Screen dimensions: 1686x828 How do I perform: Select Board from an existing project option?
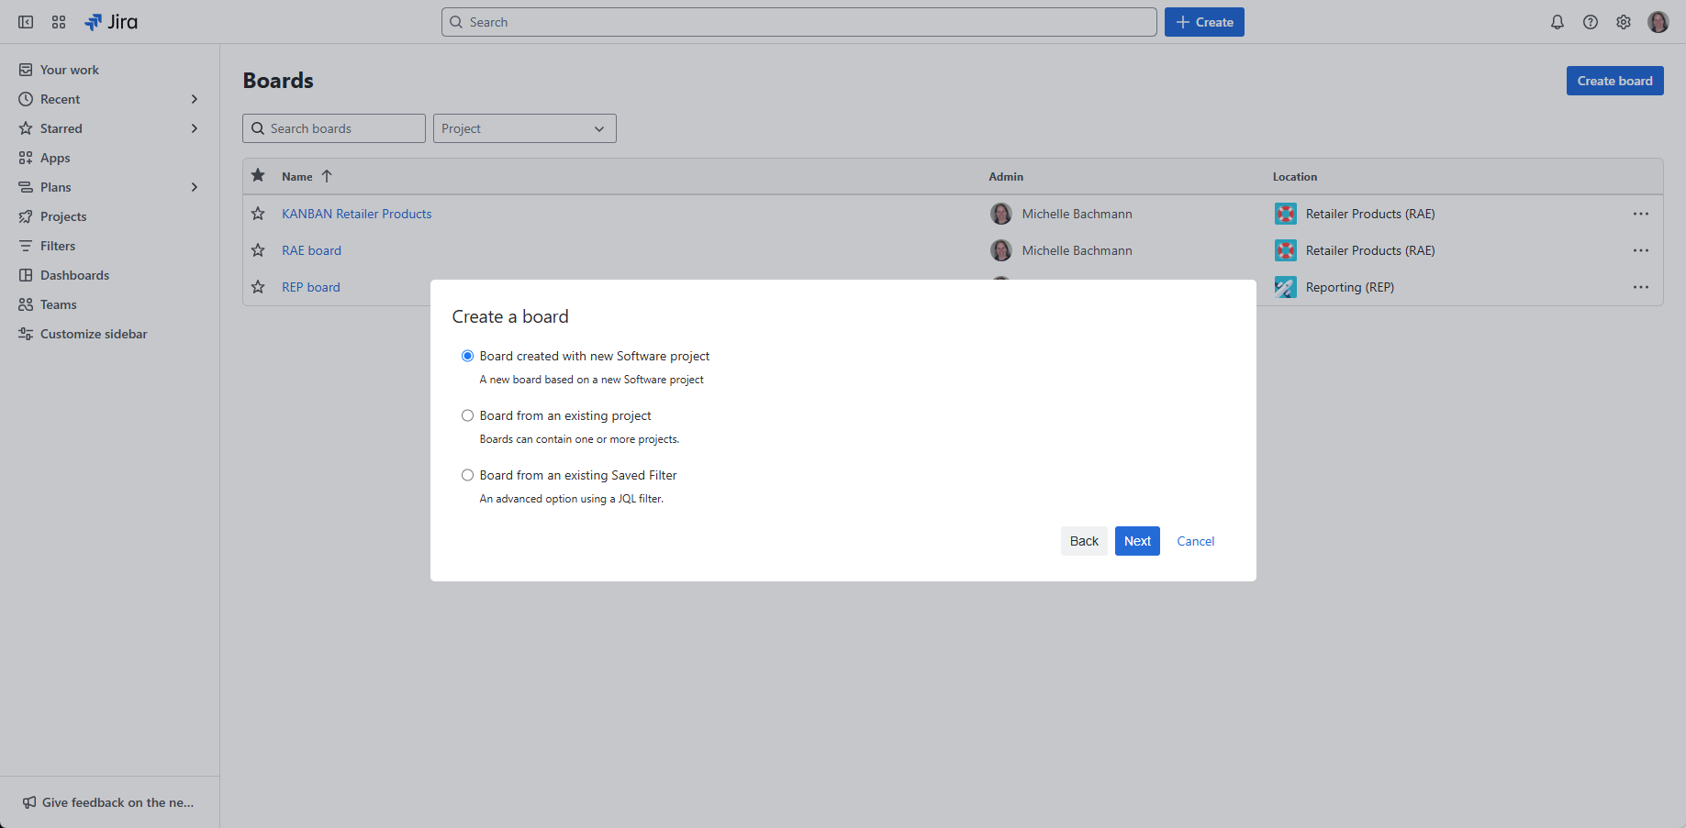point(467,414)
